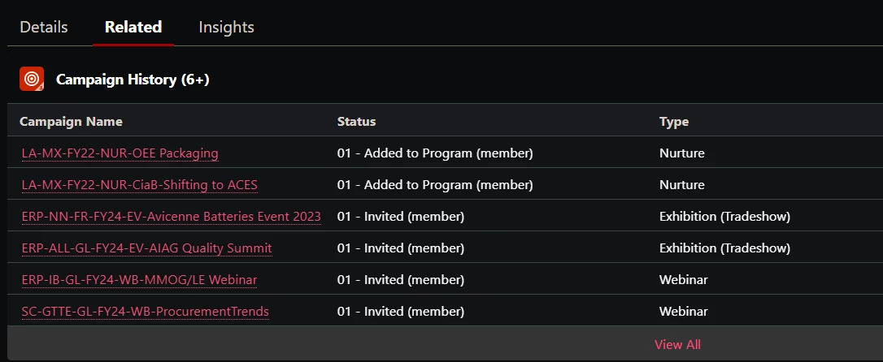
Task: Open ERP-IB-GL-FY24-WB-MMOG/LE Webinar campaign
Action: click(x=139, y=279)
